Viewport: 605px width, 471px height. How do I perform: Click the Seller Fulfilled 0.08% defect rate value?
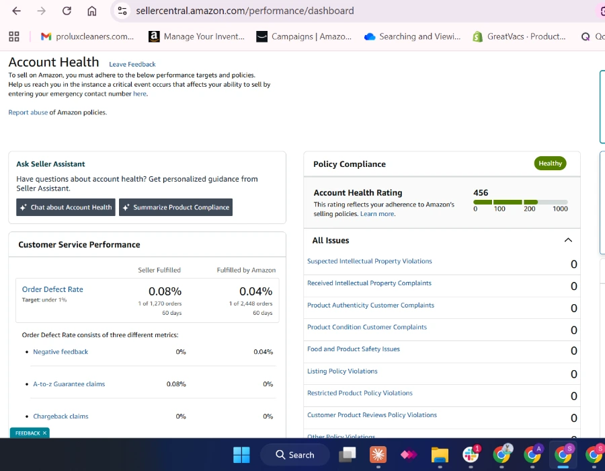[165, 291]
